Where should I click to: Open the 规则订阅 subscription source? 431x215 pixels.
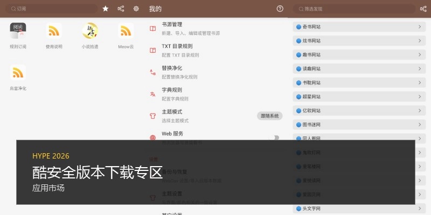tap(18, 36)
